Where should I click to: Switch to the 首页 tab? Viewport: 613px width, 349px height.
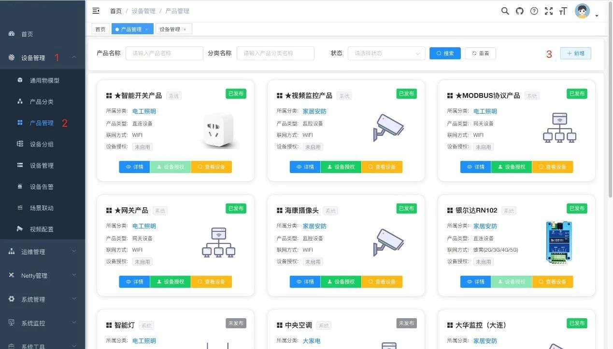pos(100,29)
